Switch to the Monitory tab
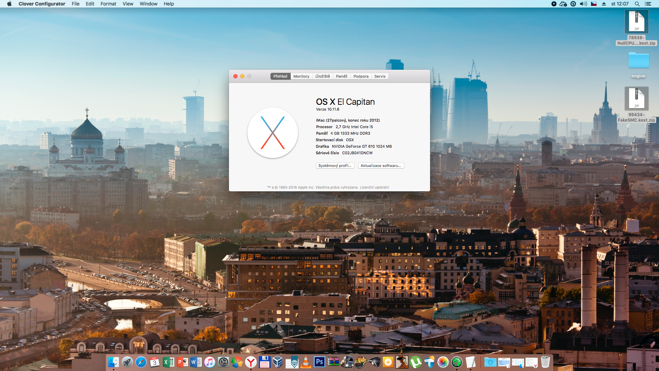 (x=301, y=76)
